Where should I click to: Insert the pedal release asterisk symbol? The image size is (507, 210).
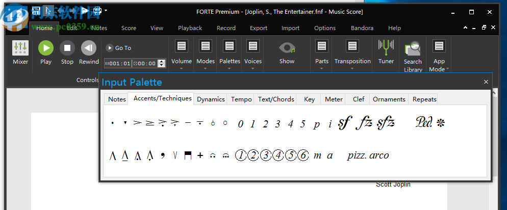[x=440, y=123]
